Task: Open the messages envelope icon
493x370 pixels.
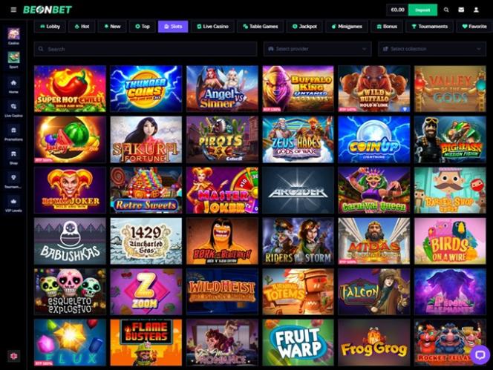Action: pyautogui.click(x=461, y=10)
